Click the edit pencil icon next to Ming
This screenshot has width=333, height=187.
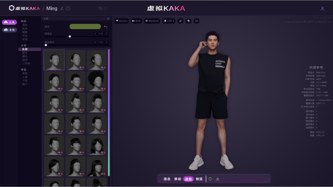(62, 9)
